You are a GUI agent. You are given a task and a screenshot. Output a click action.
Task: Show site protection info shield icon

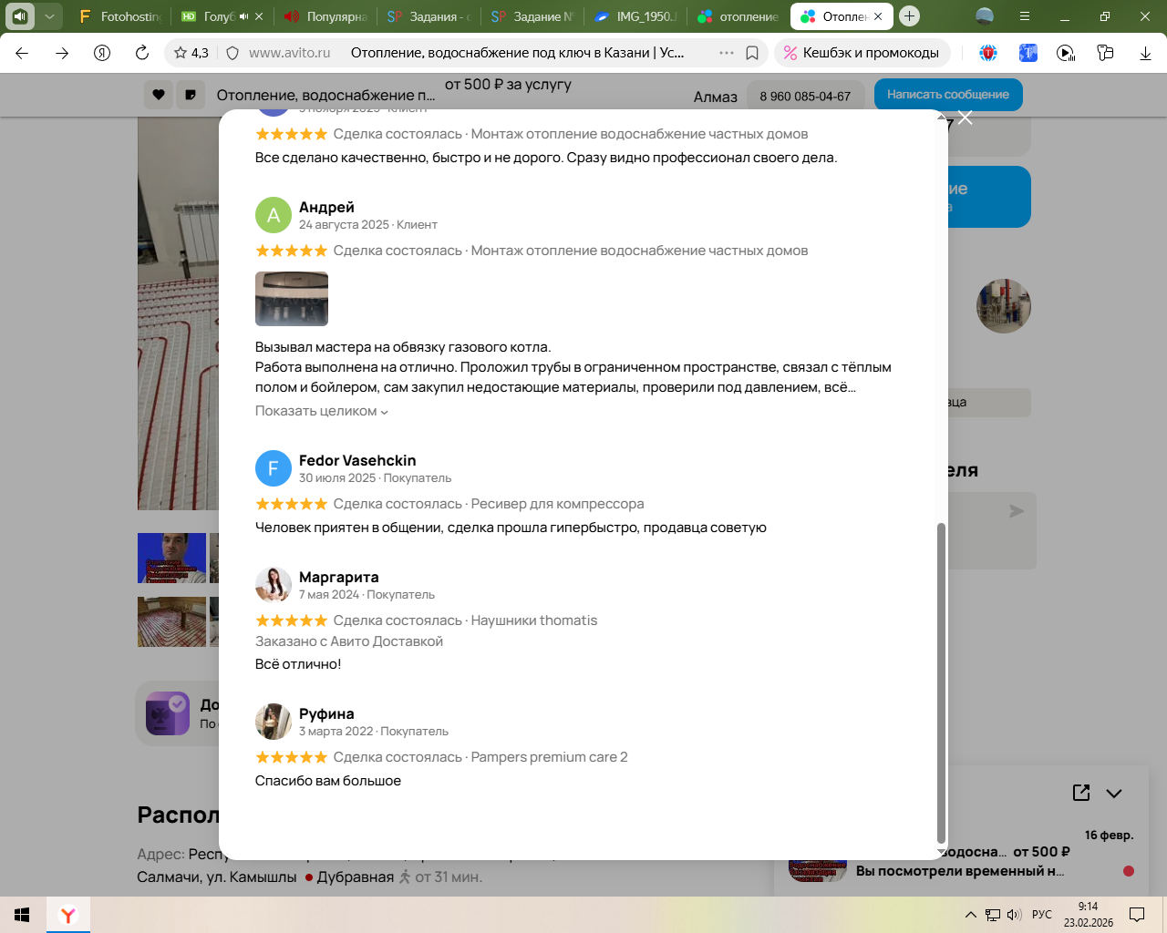pyautogui.click(x=232, y=53)
